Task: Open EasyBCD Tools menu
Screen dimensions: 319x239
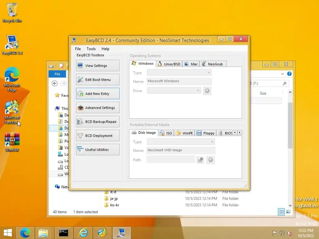Action: click(91, 49)
